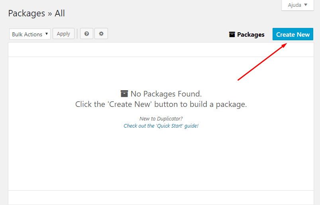The width and height of the screenshot is (320, 205).
Task: Click the divider between Apply and help icon
Action: [77, 34]
